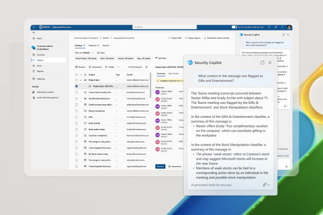Switch to the User history tab

pyautogui.click(x=174, y=73)
